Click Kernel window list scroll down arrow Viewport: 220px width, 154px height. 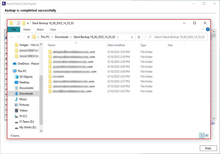click(x=214, y=118)
